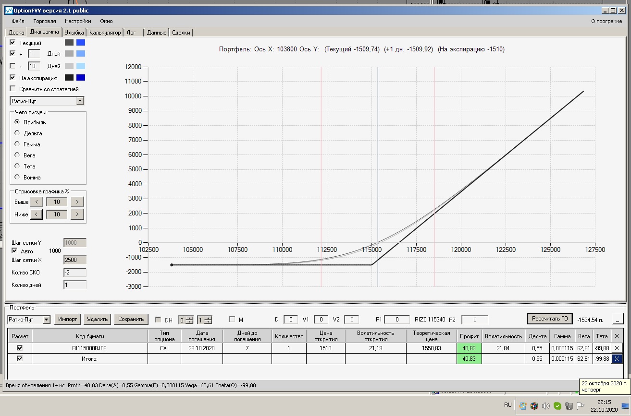Select the Дельта radio button

coord(18,133)
